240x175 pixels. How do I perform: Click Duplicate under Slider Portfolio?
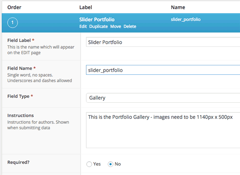pyautogui.click(x=98, y=26)
